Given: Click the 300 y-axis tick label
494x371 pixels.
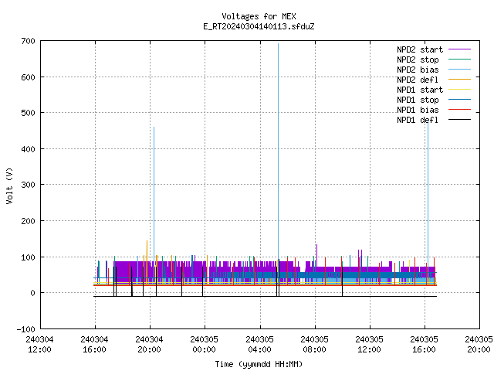Looking at the screenshot, I should (x=28, y=185).
